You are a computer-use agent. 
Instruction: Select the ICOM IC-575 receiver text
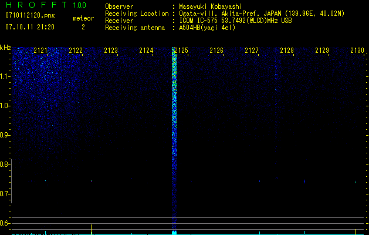coord(235,21)
